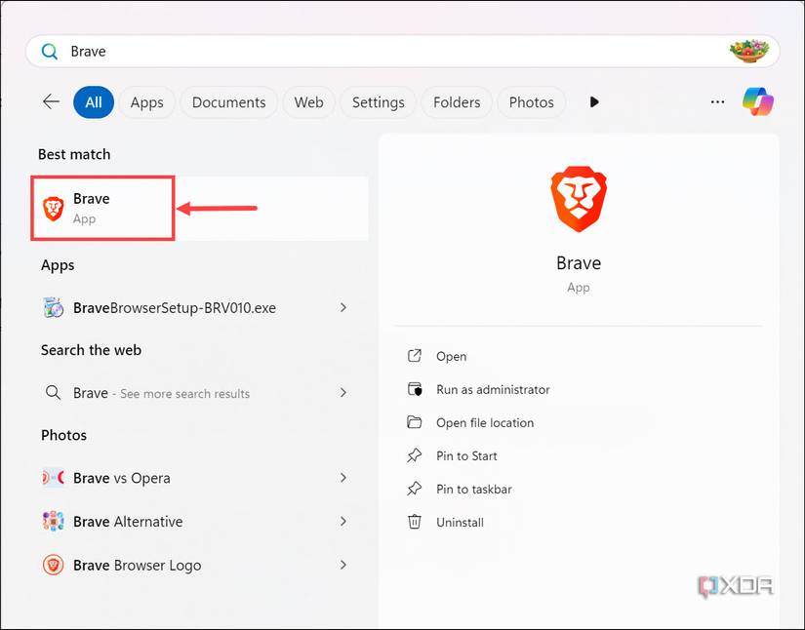Open the Copilot icon beside the filters
This screenshot has height=630, width=805.
pyautogui.click(x=758, y=101)
